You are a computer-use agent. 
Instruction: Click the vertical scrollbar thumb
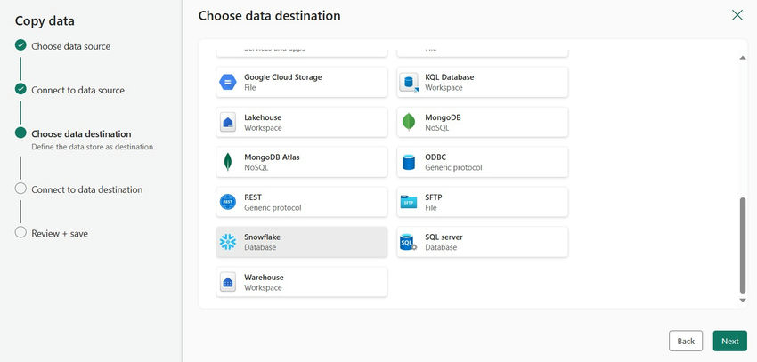coord(743,245)
